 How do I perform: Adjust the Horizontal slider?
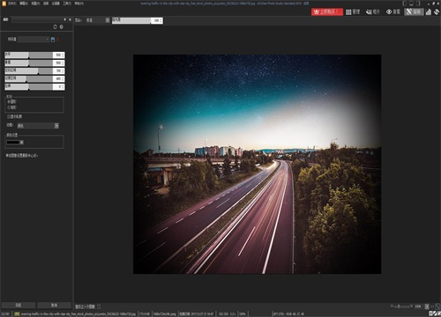coord(28,55)
